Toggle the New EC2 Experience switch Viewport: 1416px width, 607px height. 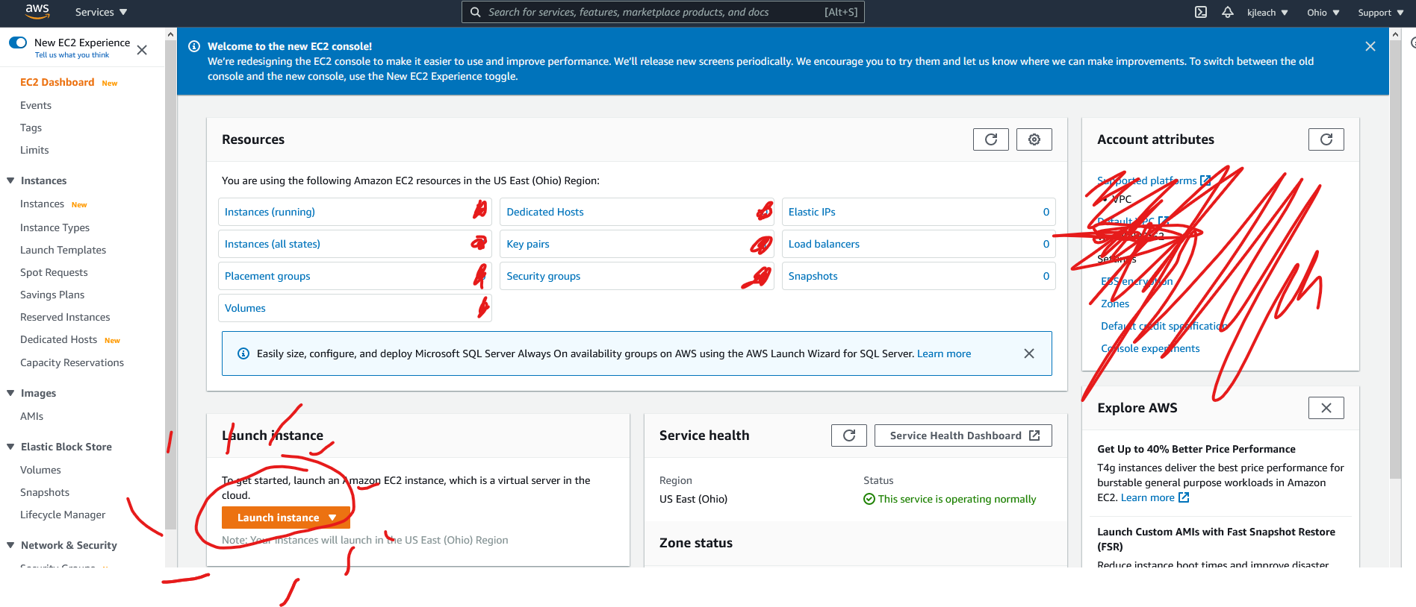click(18, 43)
